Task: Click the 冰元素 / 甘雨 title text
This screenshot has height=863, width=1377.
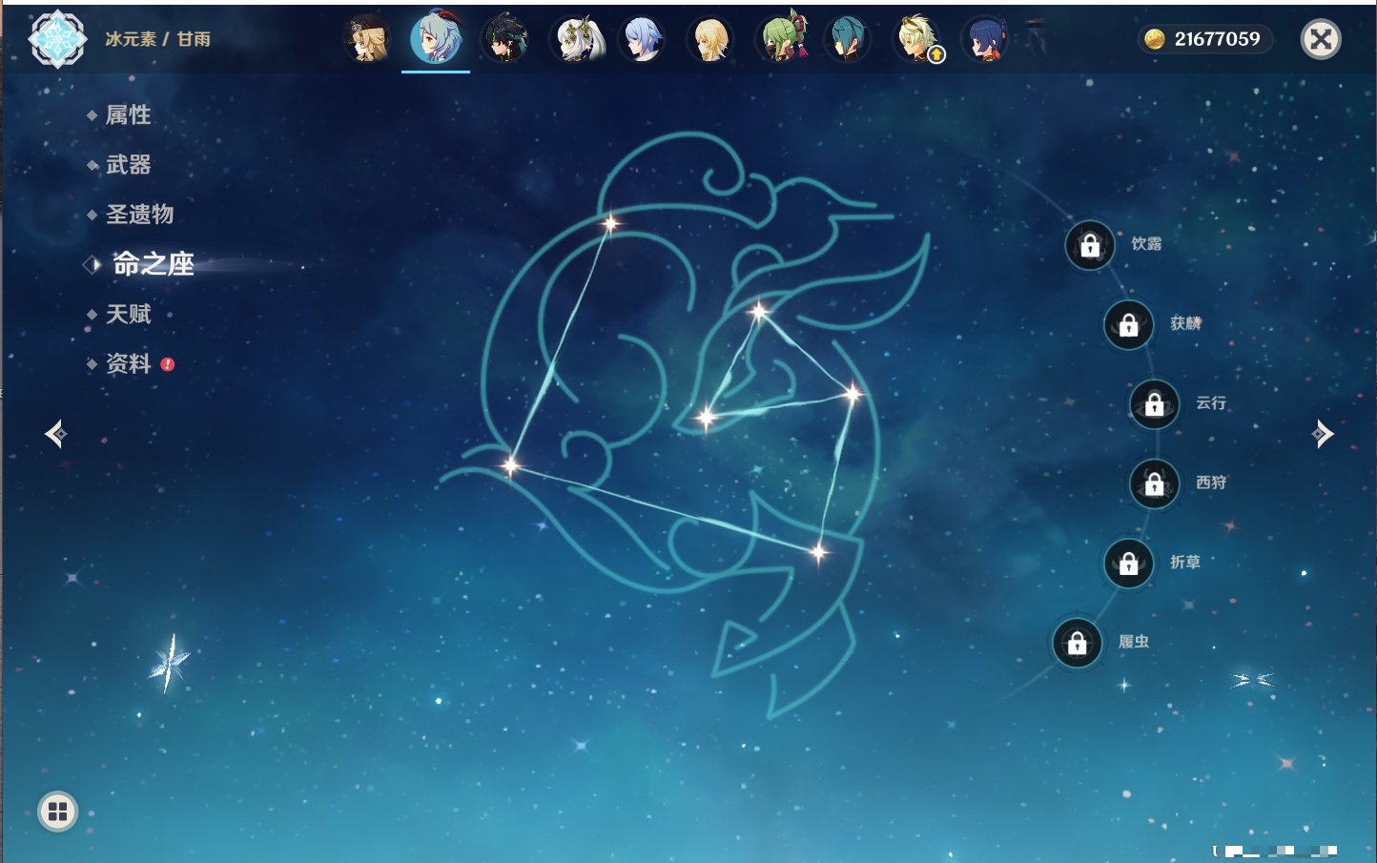Action: tap(157, 39)
